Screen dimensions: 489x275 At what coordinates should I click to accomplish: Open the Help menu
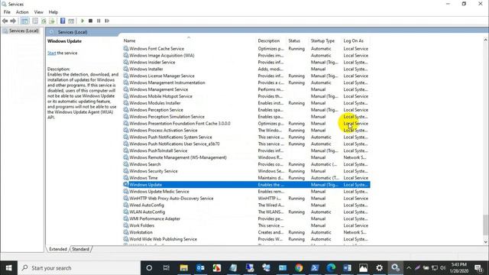[x=53, y=12]
